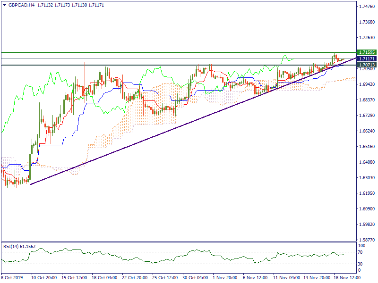Click the triangle arrow beside GBPCAD,H4
Image resolution: width=378 pixels, height=283 pixels.
(4, 5)
